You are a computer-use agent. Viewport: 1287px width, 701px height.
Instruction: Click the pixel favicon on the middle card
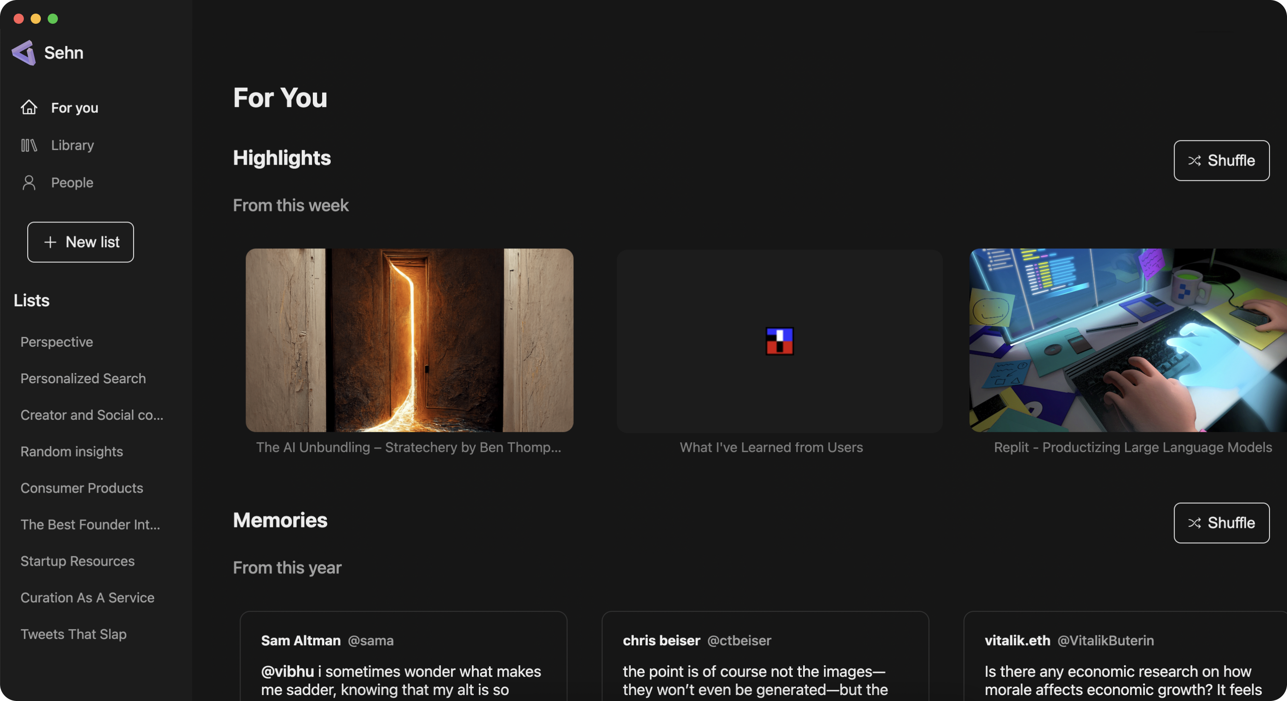(779, 341)
